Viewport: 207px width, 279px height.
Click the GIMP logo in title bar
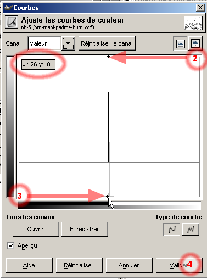tap(8, 8)
